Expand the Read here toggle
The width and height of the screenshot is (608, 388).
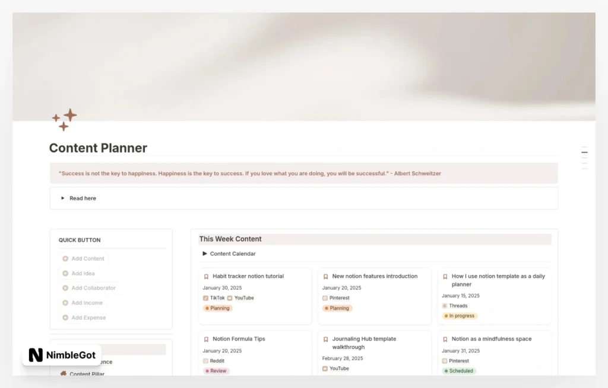63,198
